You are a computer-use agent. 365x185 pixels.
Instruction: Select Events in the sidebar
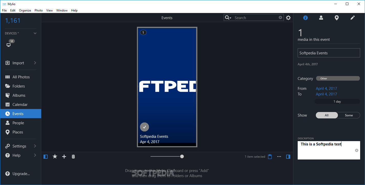21,114
